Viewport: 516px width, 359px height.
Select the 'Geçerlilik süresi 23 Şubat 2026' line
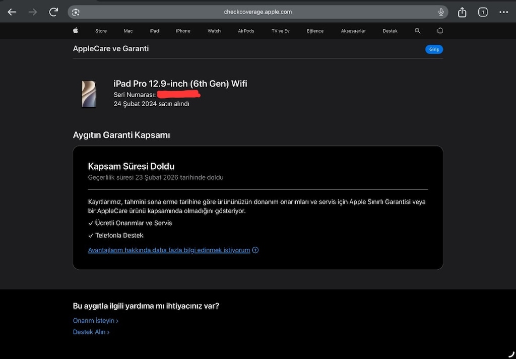point(156,178)
